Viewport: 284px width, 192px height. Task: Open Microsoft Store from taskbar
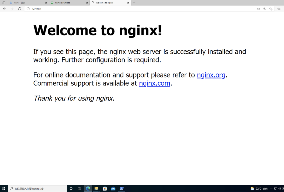coord(105,189)
